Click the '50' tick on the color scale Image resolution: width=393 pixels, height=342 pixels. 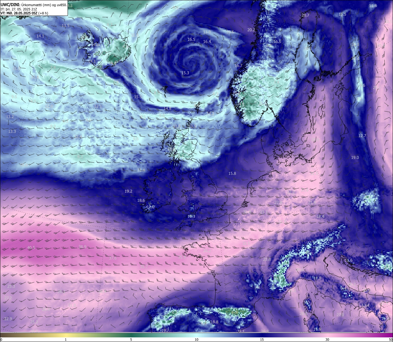tap(391, 340)
